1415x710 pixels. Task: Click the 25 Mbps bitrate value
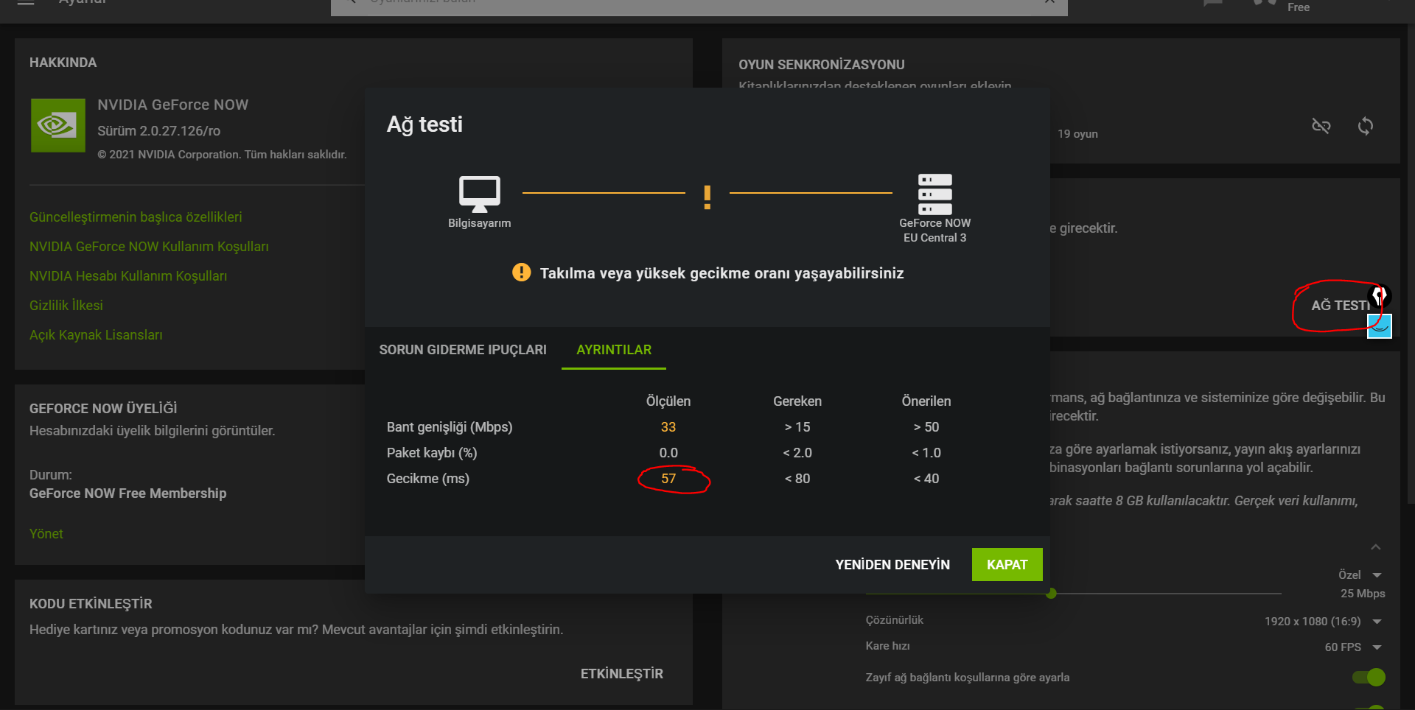(1363, 593)
